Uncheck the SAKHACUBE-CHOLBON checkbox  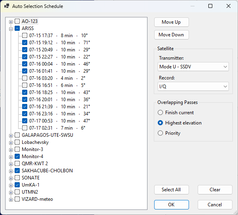click(x=17, y=171)
